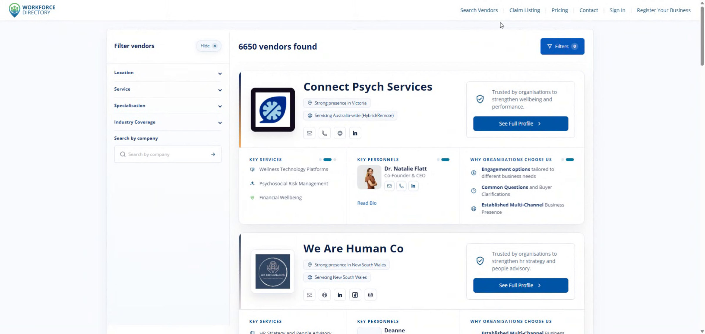Email Connect Psych Services via envelope icon
The image size is (705, 334).
(x=309, y=133)
